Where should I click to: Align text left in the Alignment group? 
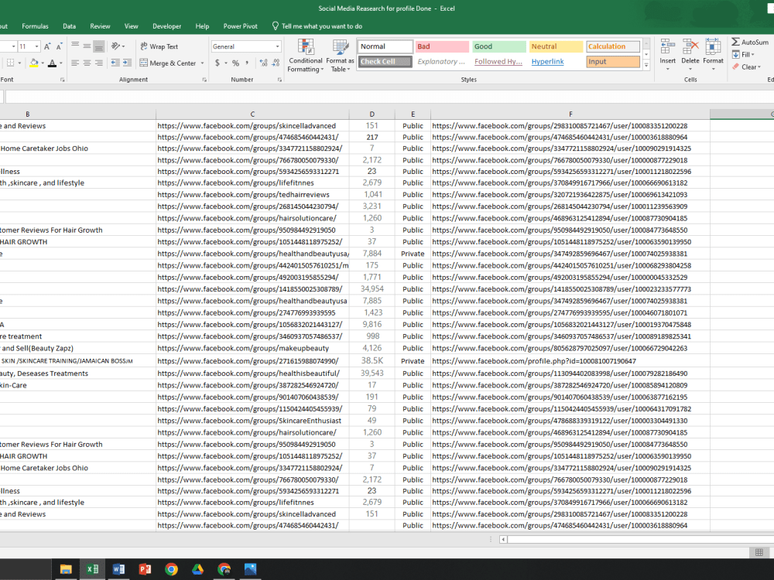pos(75,63)
